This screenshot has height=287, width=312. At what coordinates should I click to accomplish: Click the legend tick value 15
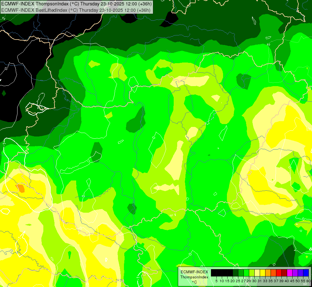click(227, 281)
